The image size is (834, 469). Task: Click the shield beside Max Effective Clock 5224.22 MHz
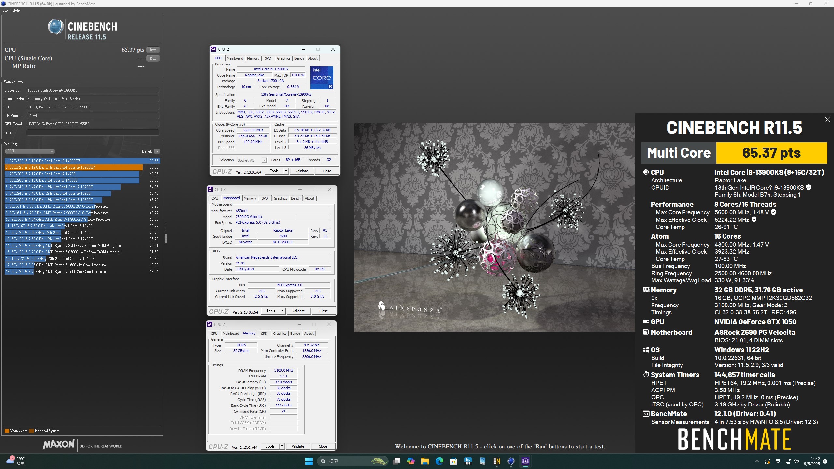pos(754,220)
